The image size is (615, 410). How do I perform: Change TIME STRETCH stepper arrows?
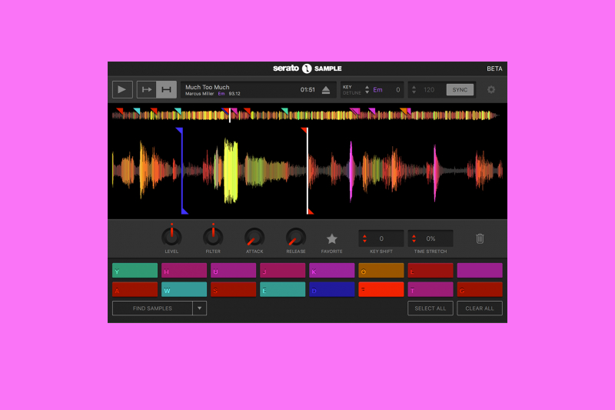(x=414, y=238)
